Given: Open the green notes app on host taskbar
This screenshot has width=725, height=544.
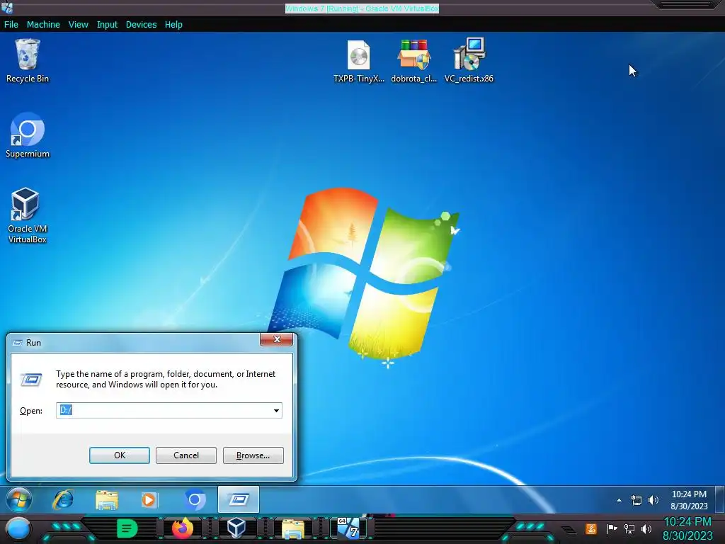Looking at the screenshot, I should tap(127, 528).
